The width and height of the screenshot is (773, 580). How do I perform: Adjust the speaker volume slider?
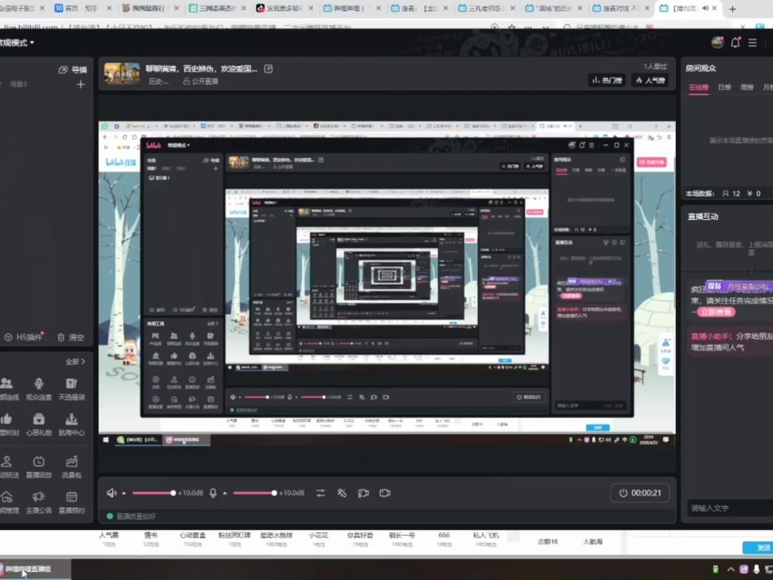point(154,493)
